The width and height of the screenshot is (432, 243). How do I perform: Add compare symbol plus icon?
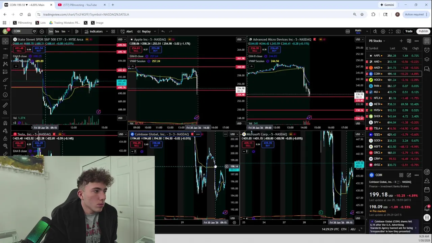point(42,31)
